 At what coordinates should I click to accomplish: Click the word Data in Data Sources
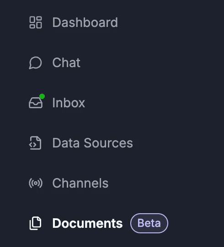tap(66, 143)
